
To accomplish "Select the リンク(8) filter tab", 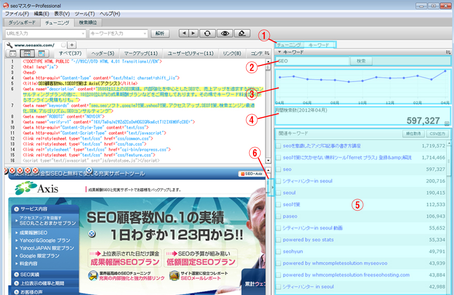I will [x=232, y=54].
